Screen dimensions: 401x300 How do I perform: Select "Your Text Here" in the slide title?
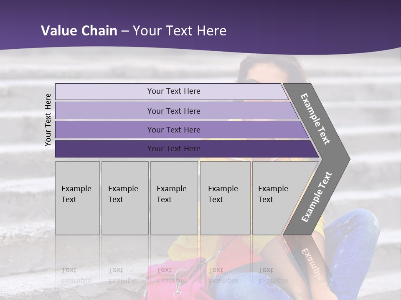[x=180, y=31]
